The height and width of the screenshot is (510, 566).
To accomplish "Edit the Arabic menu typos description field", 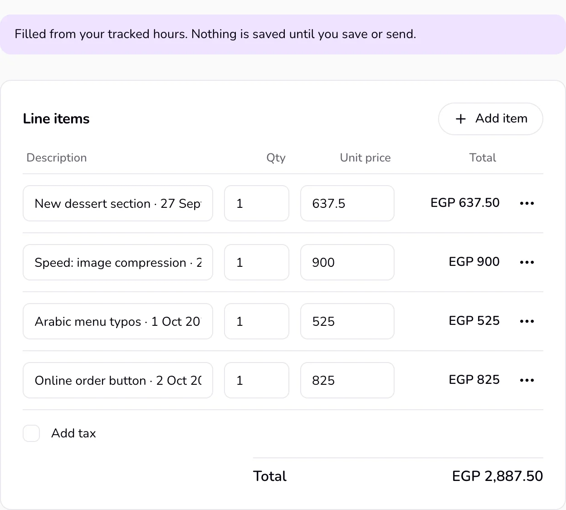I will click(118, 321).
